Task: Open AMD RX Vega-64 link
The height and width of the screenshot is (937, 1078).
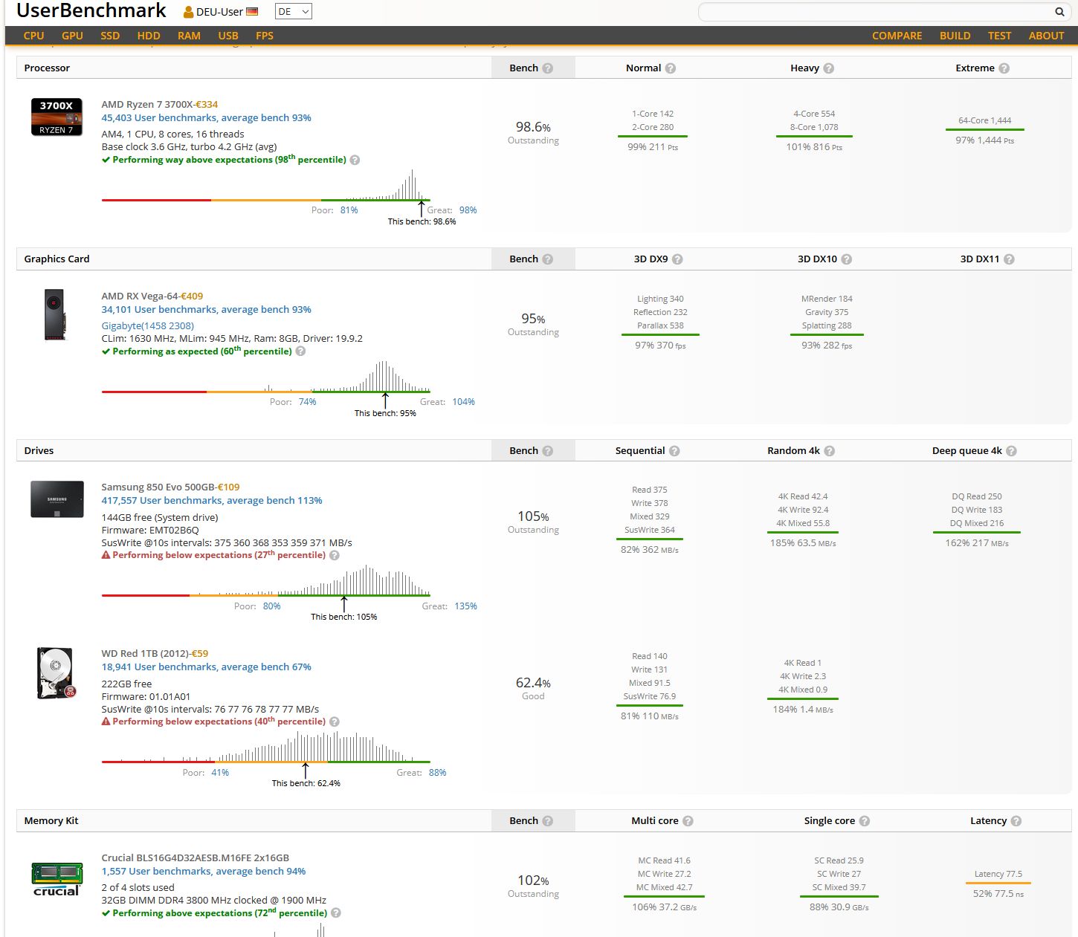Action: tap(139, 296)
